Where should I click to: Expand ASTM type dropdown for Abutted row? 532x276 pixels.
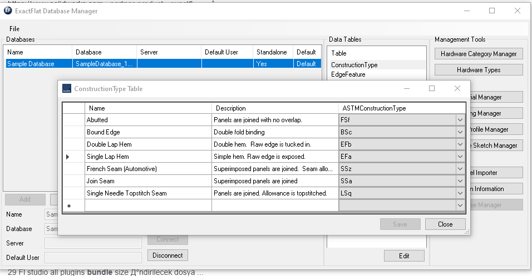(x=460, y=119)
